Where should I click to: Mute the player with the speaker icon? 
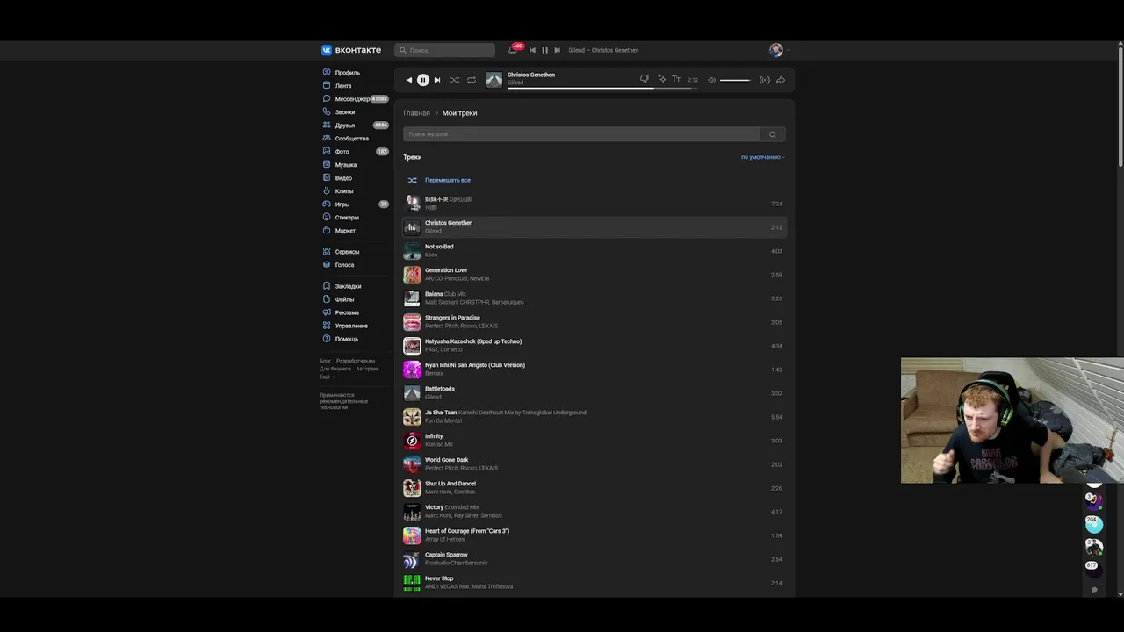point(712,80)
